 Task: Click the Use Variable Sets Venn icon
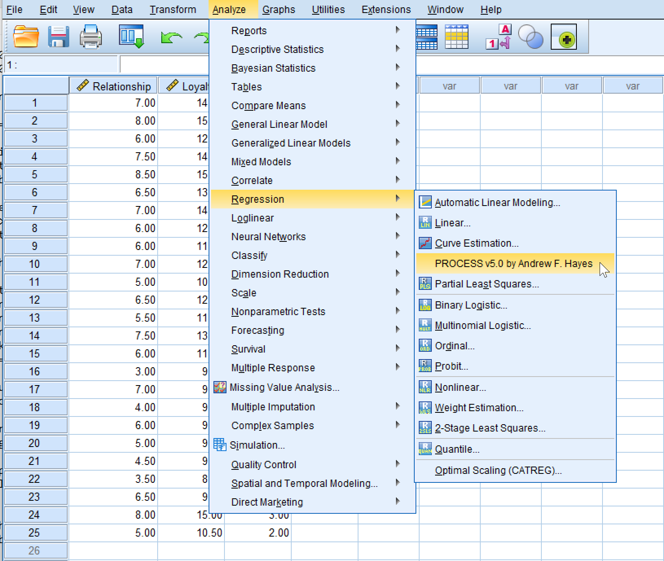tap(530, 37)
